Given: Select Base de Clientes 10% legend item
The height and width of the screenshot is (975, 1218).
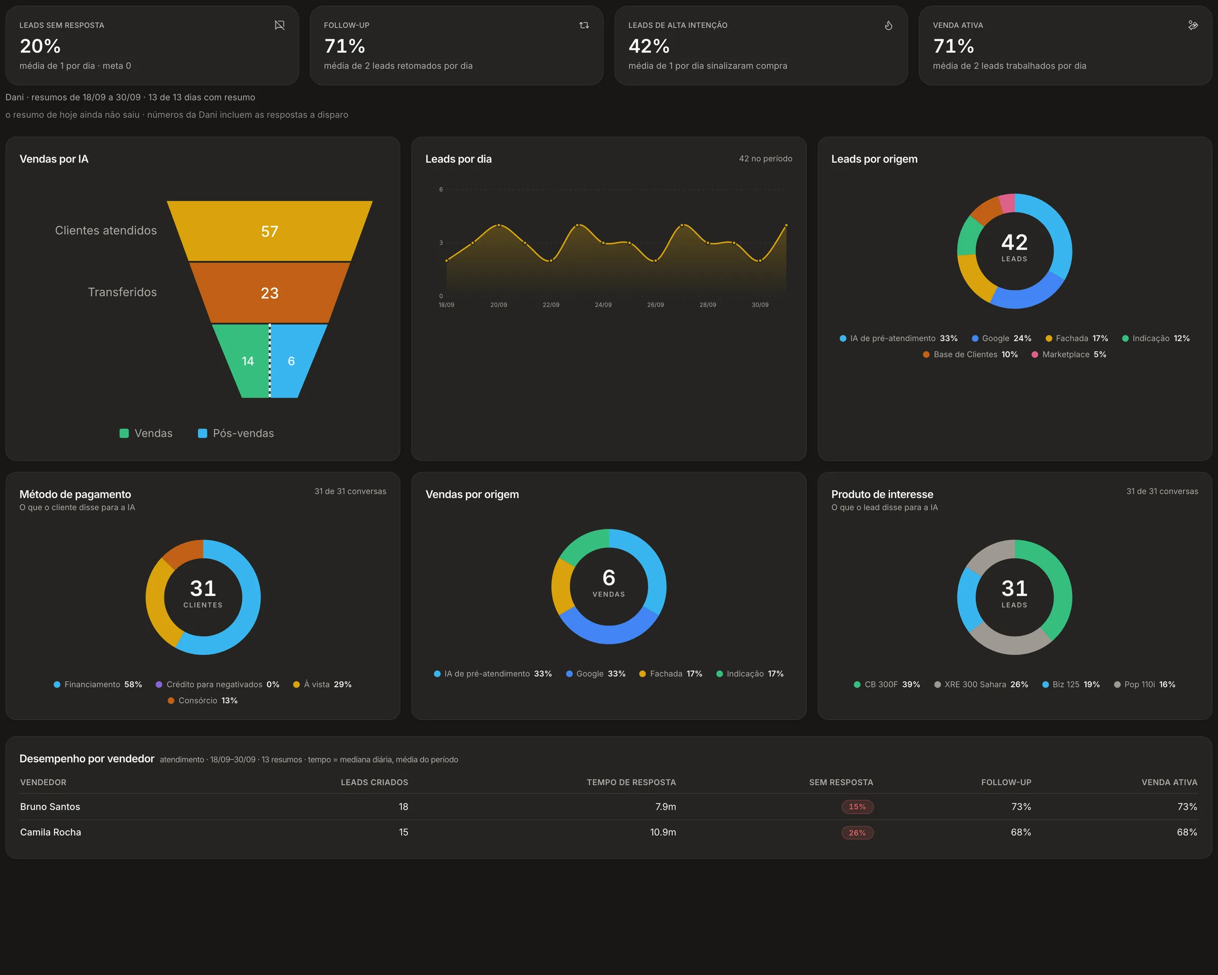Looking at the screenshot, I should click(970, 354).
